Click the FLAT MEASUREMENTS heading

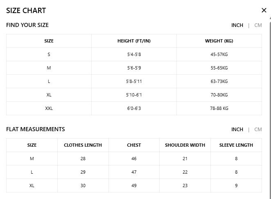[36, 129]
